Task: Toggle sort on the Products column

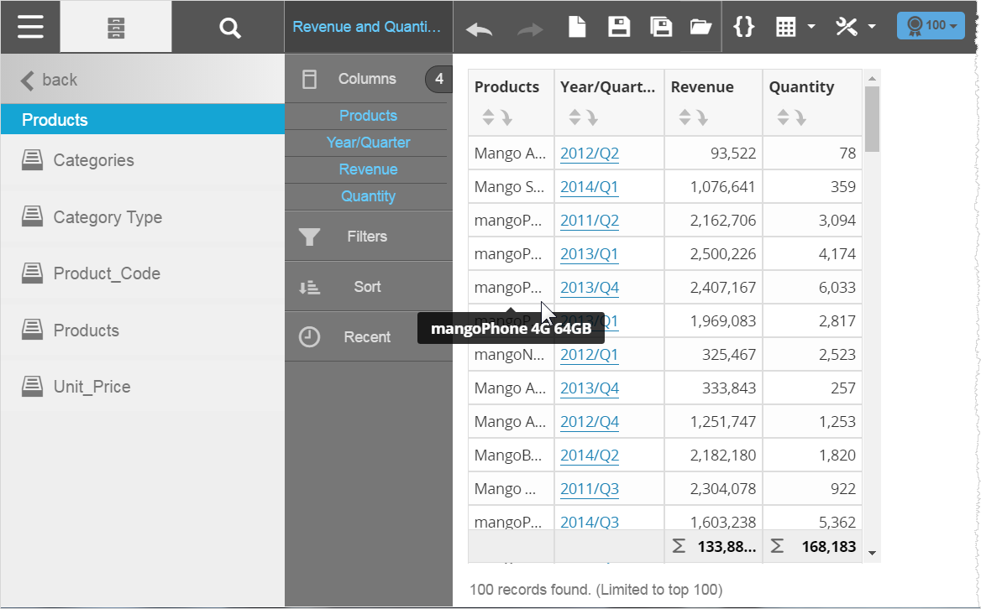Action: 496,117
